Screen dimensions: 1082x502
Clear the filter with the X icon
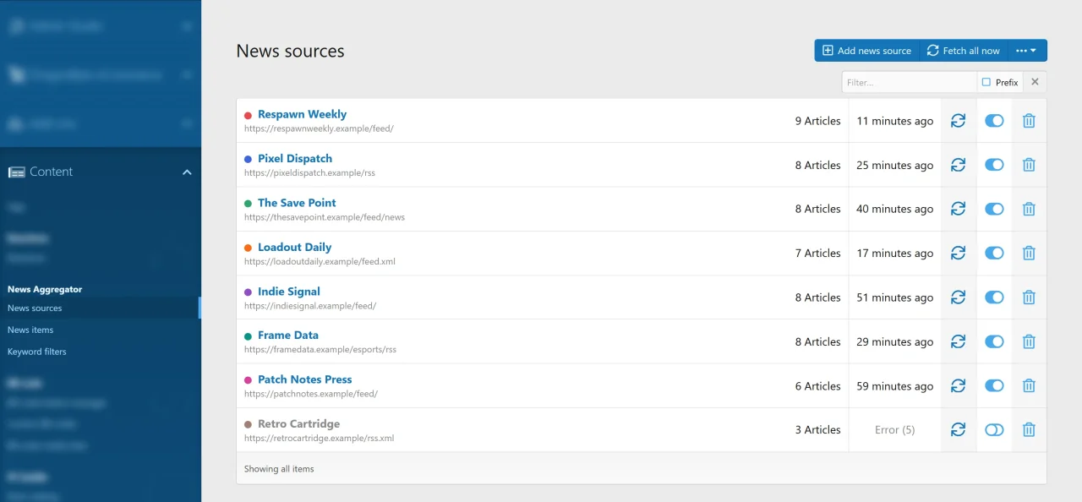tap(1035, 82)
